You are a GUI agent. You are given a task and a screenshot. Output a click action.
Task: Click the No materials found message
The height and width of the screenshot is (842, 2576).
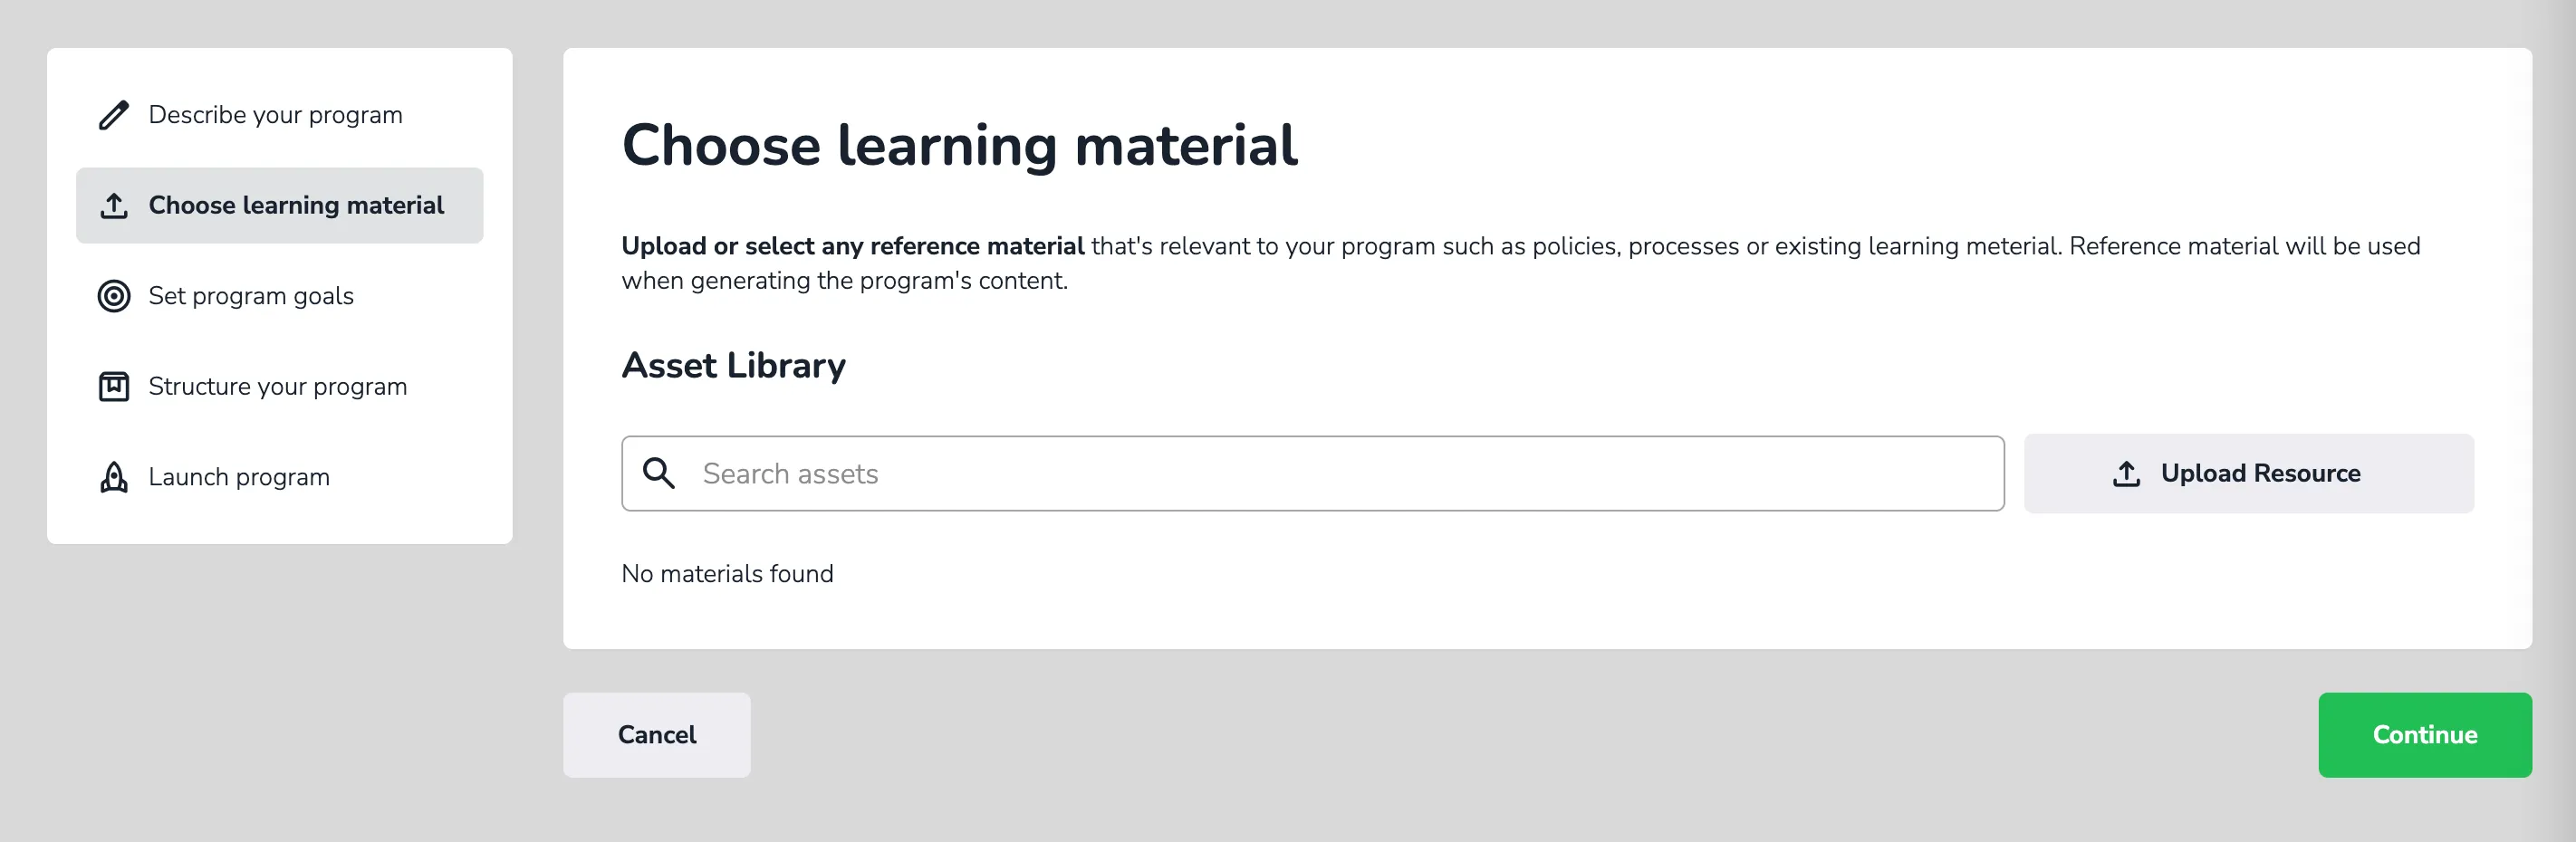tap(727, 573)
